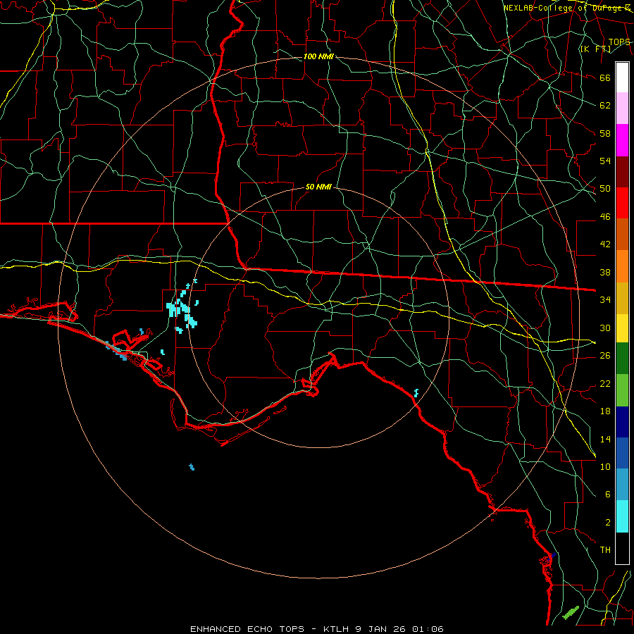
Task: Click the '10' legend value
Action: (x=605, y=466)
